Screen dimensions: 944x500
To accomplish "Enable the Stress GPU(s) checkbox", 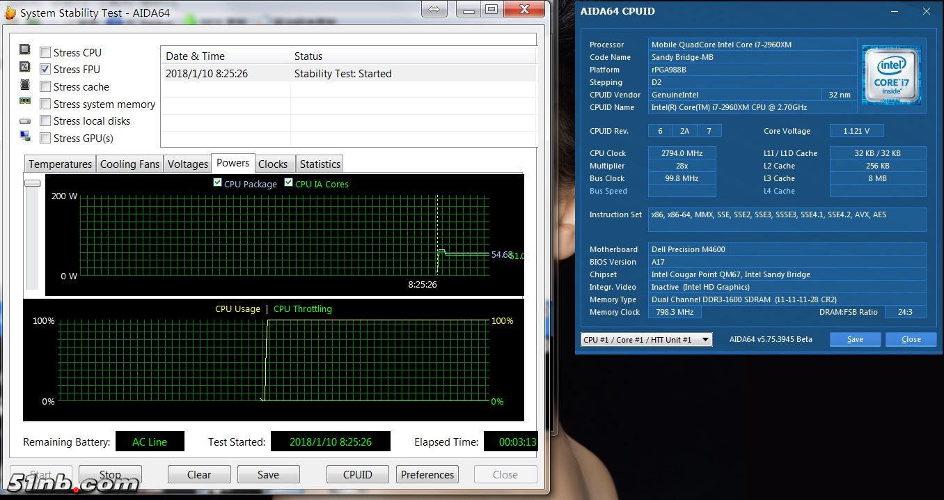I will [x=45, y=138].
